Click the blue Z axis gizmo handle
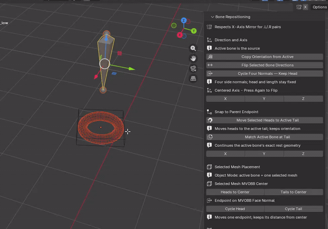The width and height of the screenshot is (328, 229). tap(184, 20)
